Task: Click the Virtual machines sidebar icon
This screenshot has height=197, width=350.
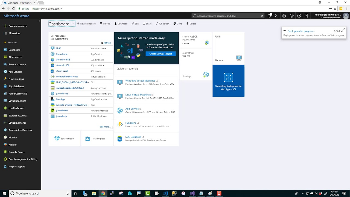Action: [x=5, y=101]
